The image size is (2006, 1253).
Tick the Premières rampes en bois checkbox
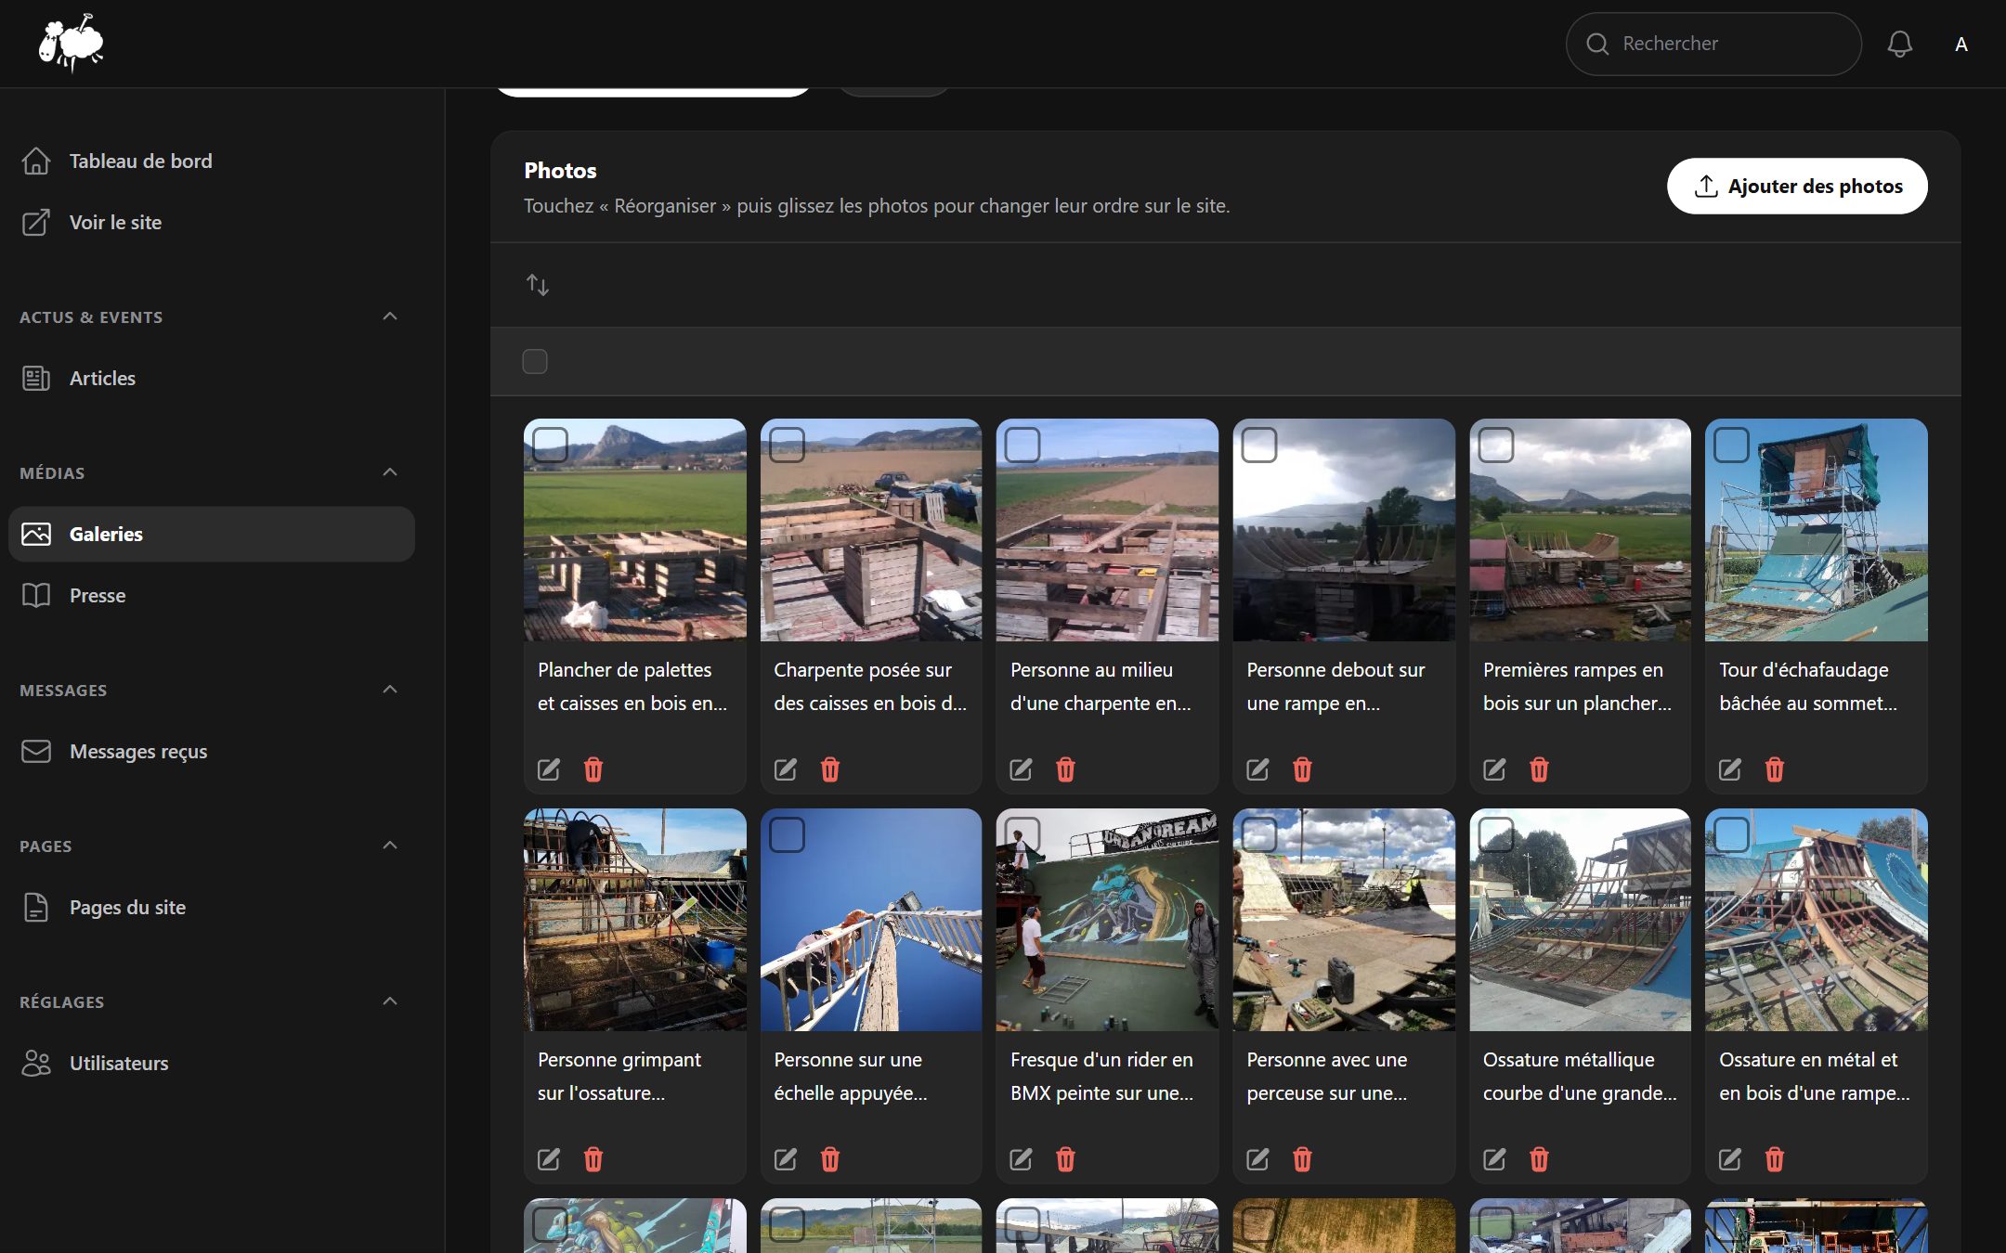coord(1496,445)
